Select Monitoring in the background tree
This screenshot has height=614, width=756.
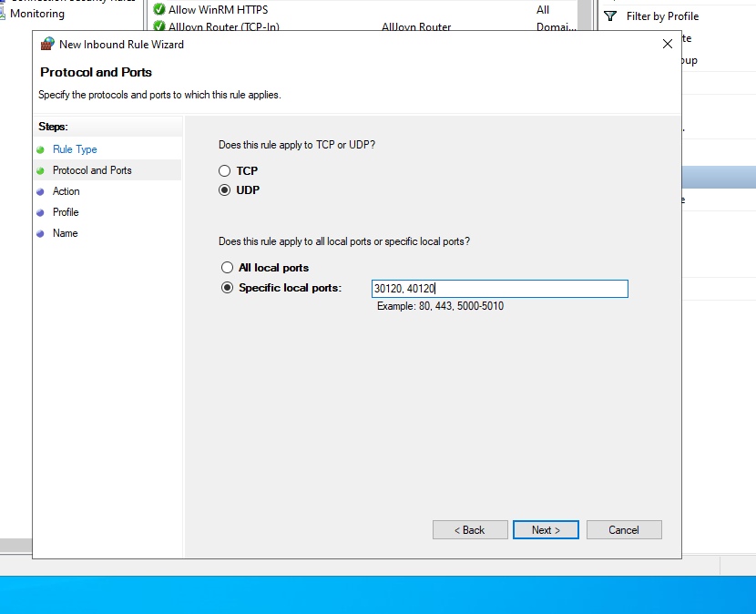[37, 14]
